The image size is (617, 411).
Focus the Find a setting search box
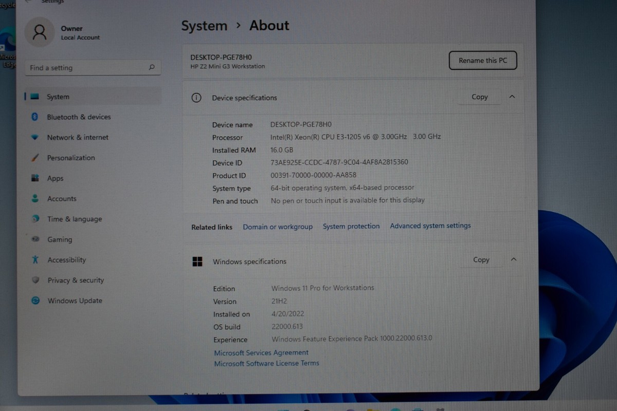93,67
